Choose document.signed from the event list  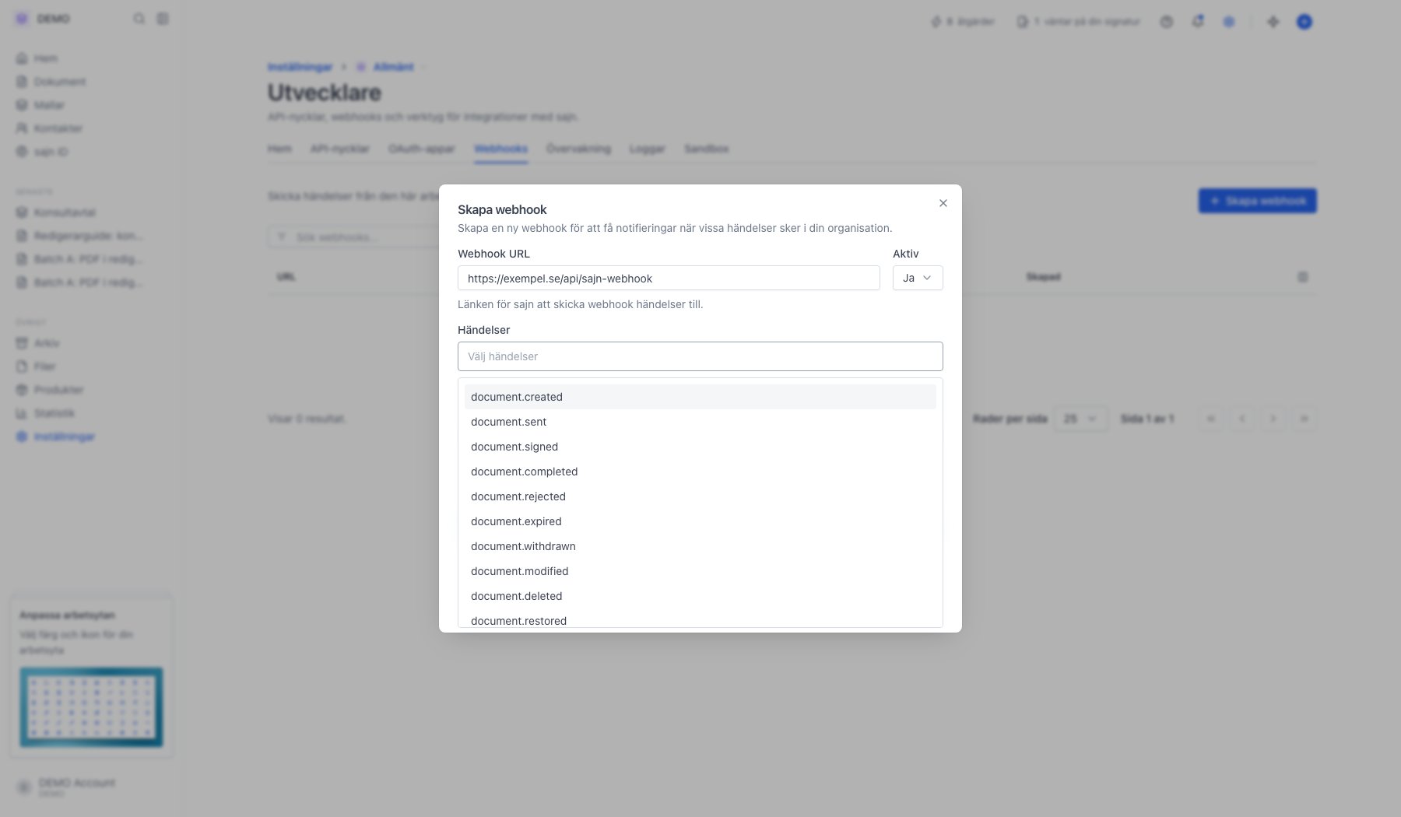[700, 447]
